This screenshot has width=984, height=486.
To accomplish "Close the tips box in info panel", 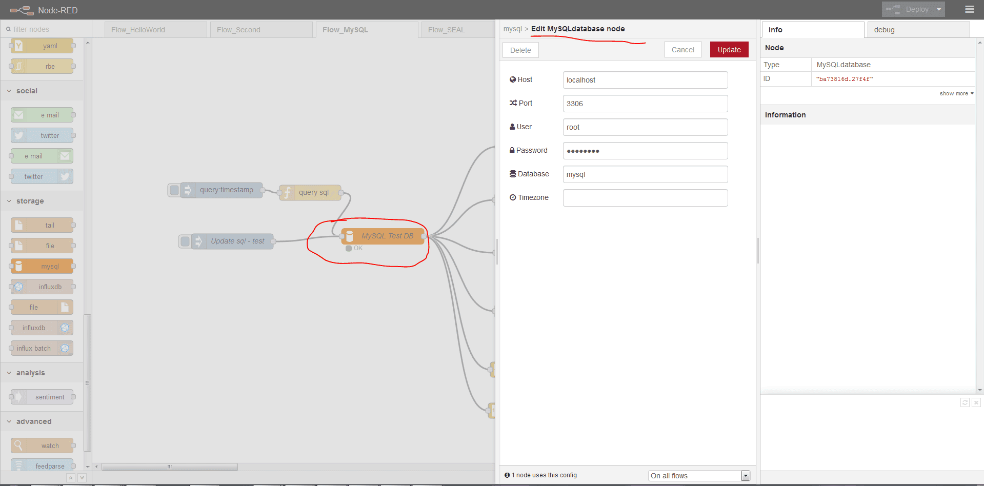I will pos(976,402).
